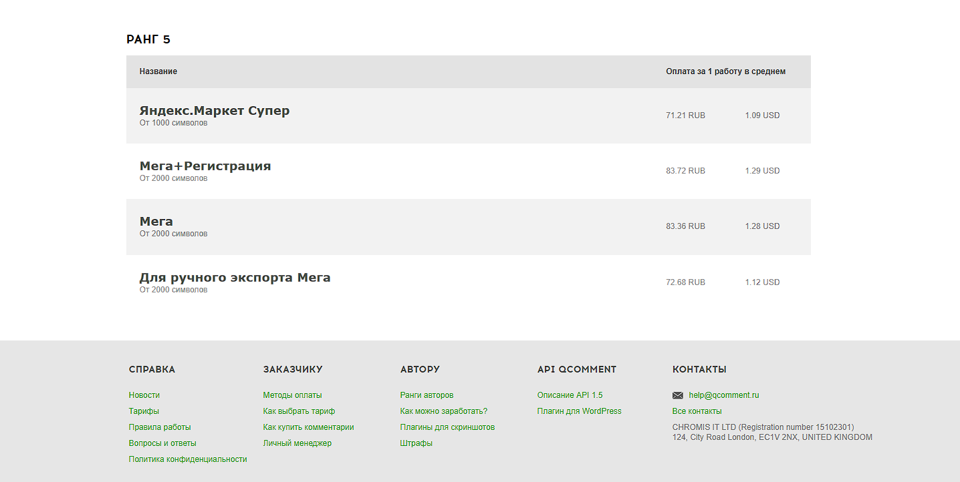Viewport: 960px width, 482px height.
Task: Click the envelope icon next to help@qcomment.ru
Action: (x=678, y=395)
